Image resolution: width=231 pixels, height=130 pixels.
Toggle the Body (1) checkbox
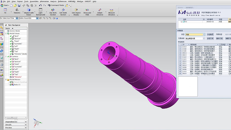click(11, 85)
